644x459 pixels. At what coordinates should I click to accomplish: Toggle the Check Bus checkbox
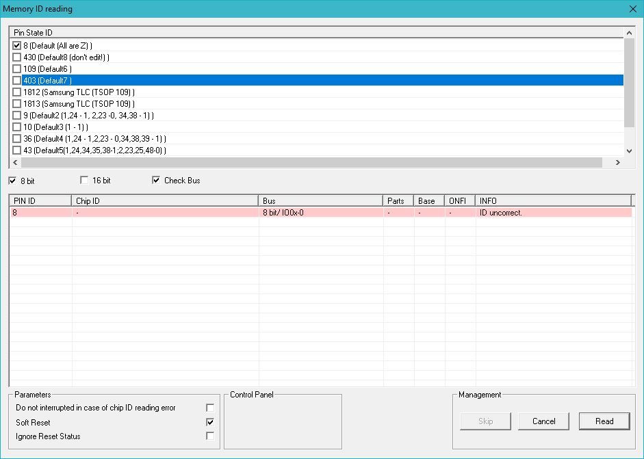(x=156, y=180)
